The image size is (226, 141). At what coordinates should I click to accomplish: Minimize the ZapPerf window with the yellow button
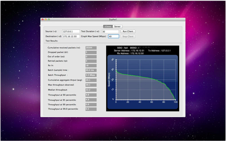point(46,20)
